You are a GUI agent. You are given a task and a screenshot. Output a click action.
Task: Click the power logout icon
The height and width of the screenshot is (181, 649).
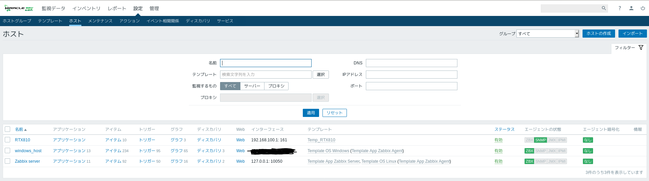[x=643, y=8]
